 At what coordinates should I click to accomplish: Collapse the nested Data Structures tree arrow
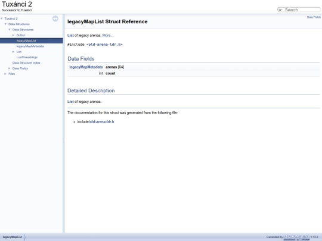(x=10, y=30)
